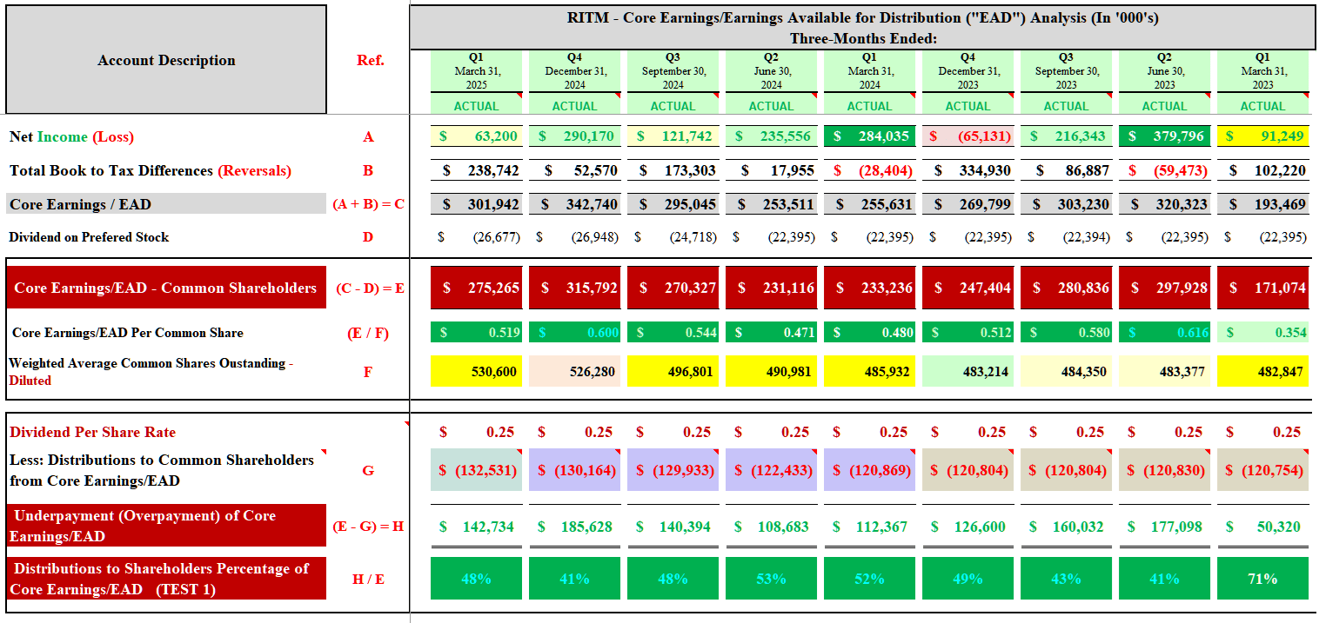Click the per-share value 0.519

click(477, 333)
